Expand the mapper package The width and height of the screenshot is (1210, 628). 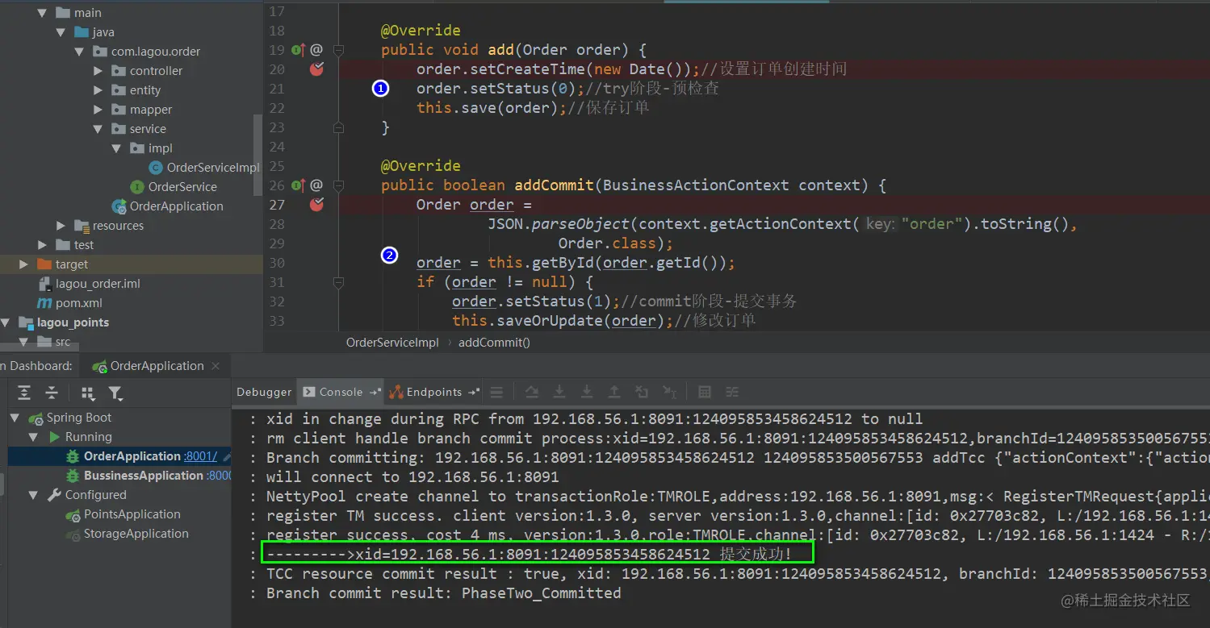click(98, 110)
